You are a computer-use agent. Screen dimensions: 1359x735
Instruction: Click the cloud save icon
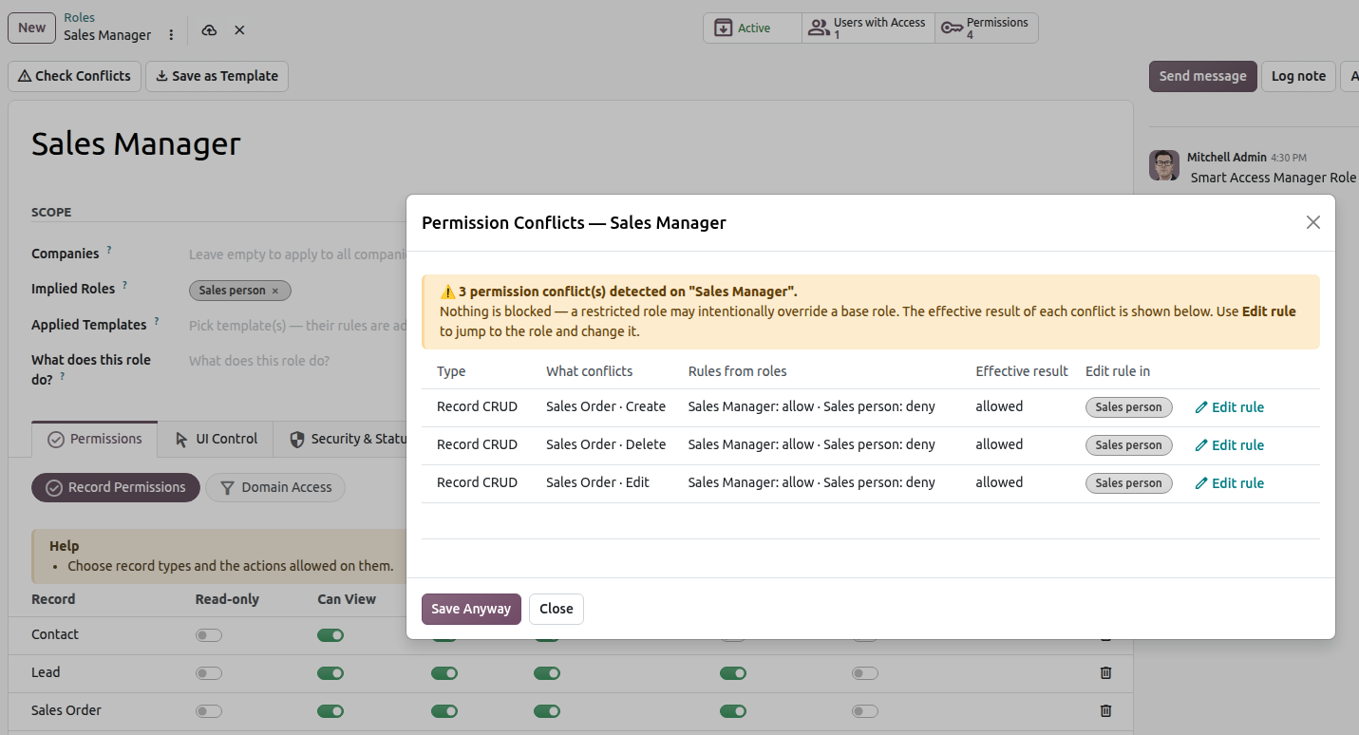(x=209, y=30)
